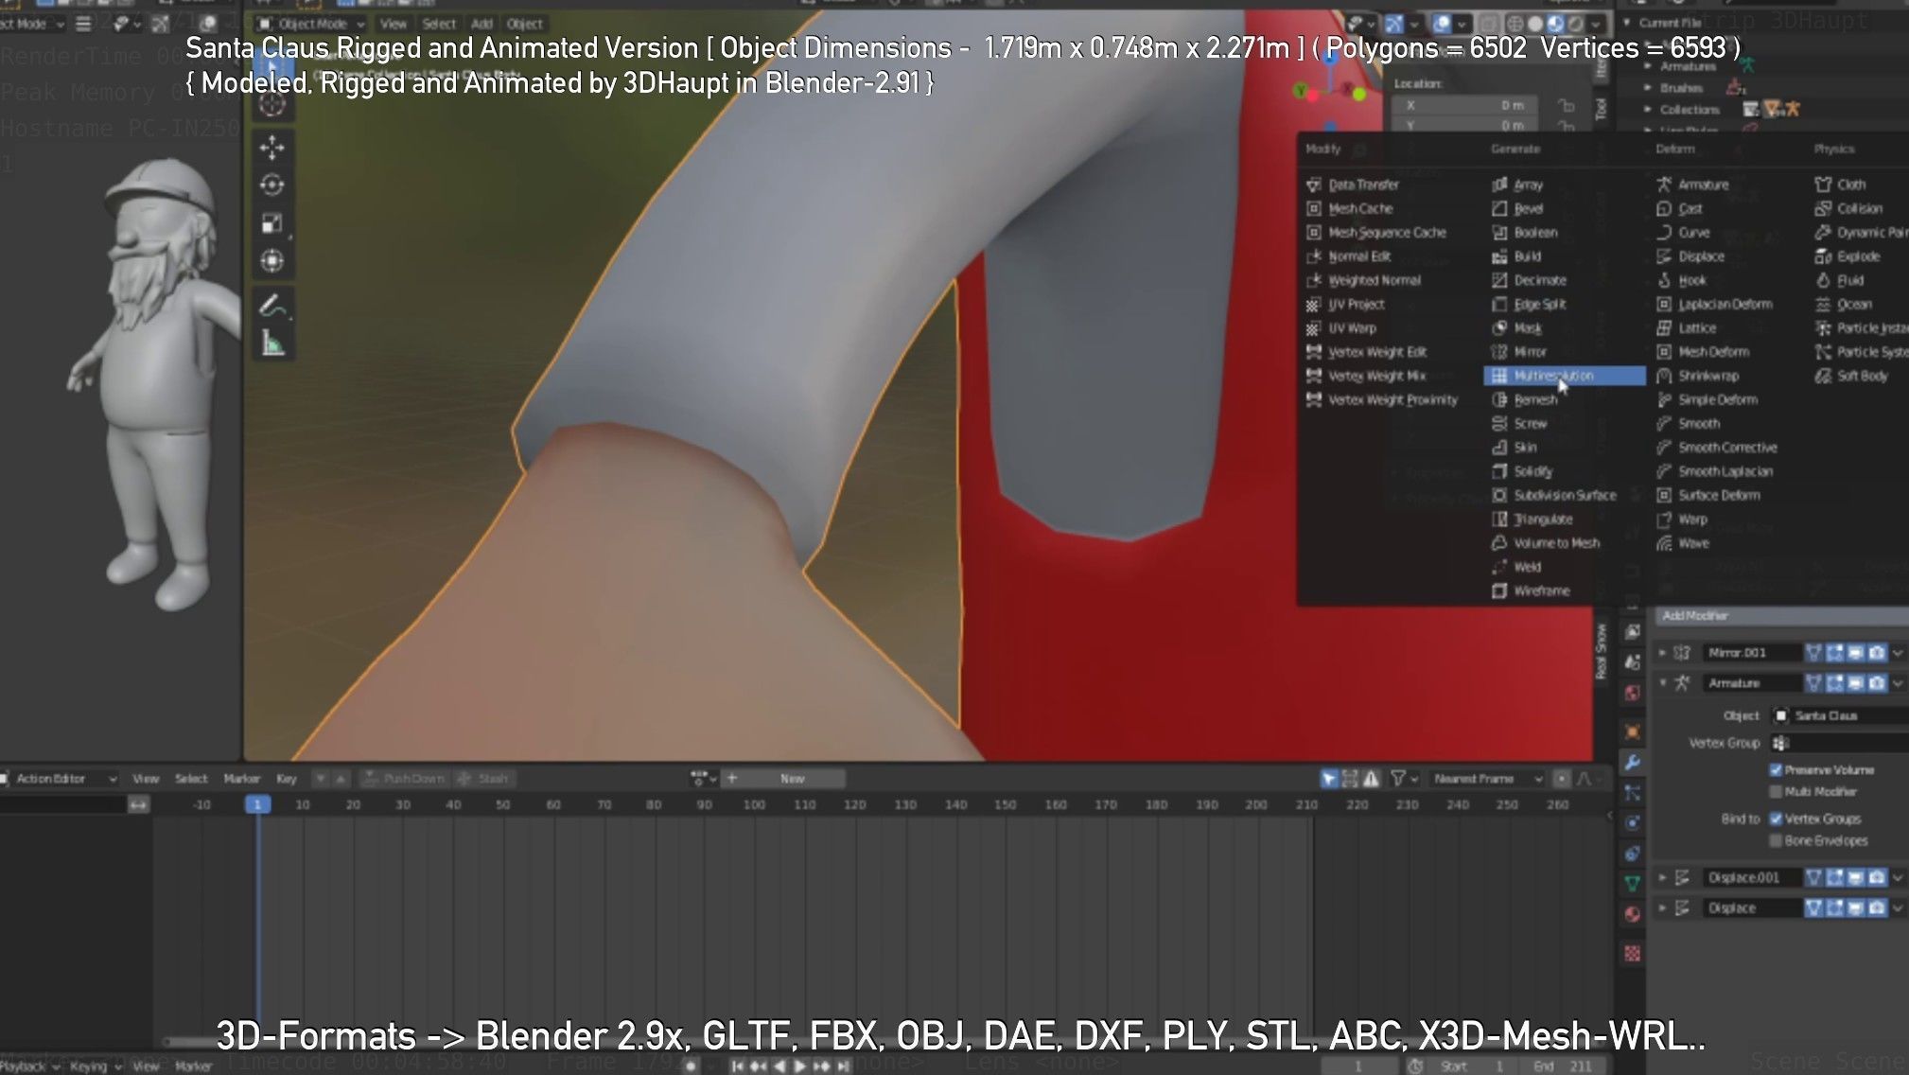
Task: Open the World properties tab
Action: (1633, 693)
